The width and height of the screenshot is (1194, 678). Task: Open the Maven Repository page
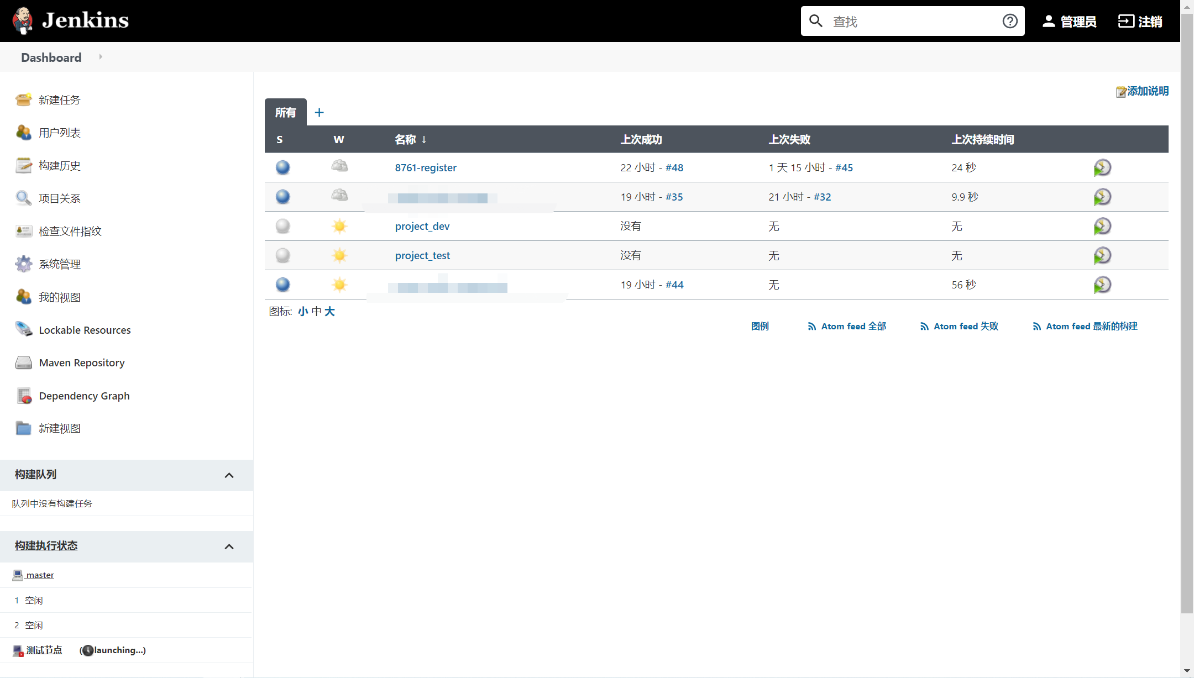[x=81, y=362]
